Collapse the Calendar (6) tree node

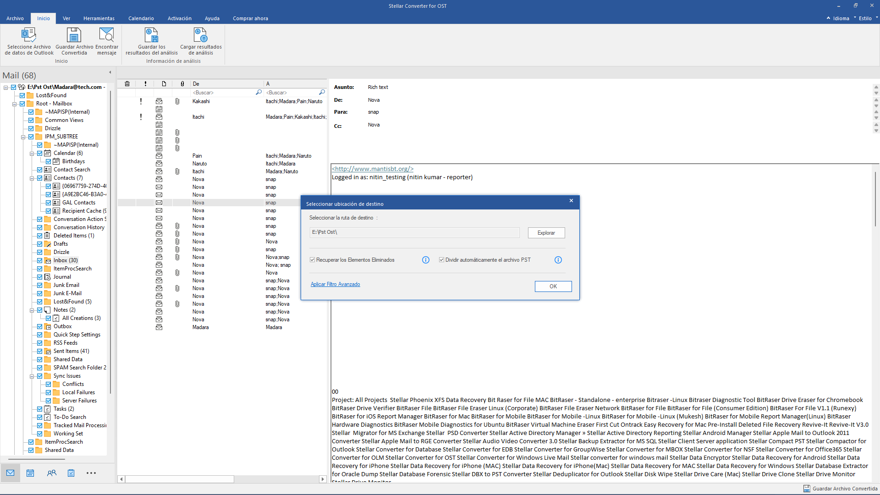click(32, 154)
